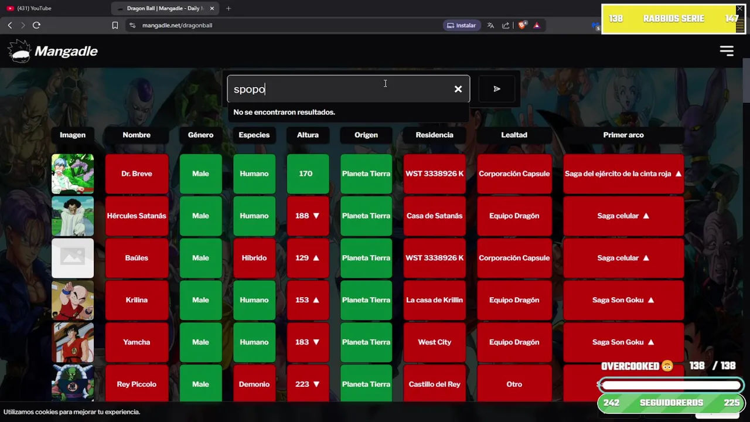Image resolution: width=750 pixels, height=422 pixels.
Task: Click the browser forward arrow
Action: click(23, 25)
